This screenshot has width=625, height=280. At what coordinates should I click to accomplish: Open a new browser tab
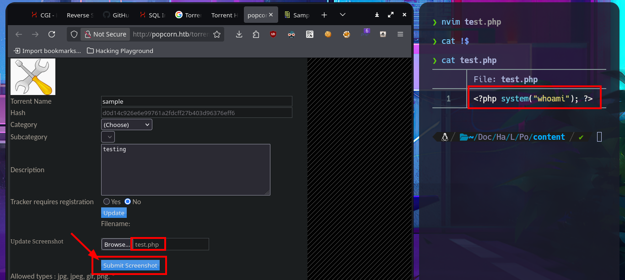(324, 15)
